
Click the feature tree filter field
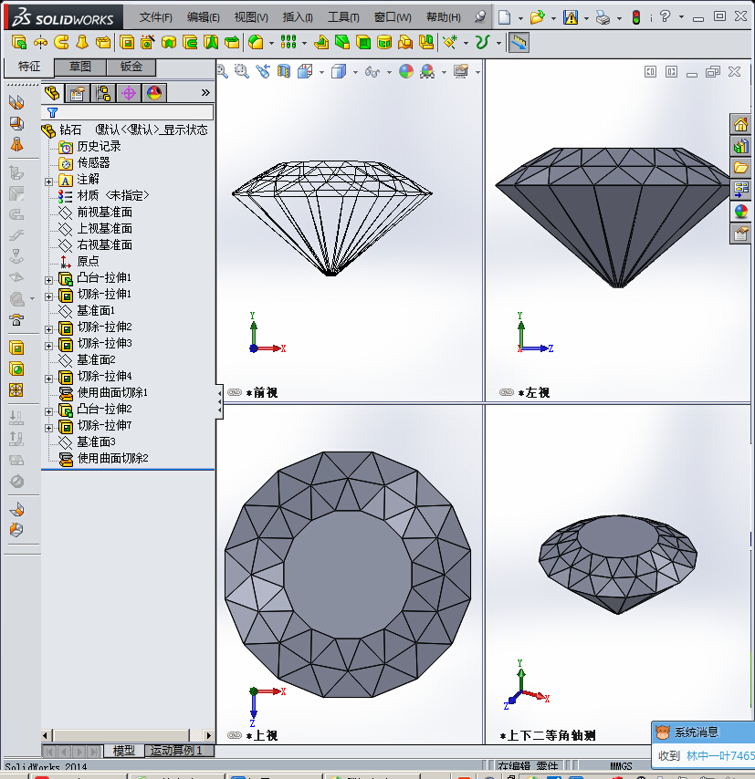pyautogui.click(x=128, y=112)
